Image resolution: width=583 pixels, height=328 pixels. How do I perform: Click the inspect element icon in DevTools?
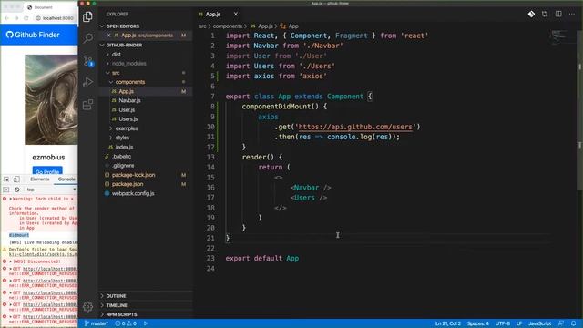tap(6, 179)
